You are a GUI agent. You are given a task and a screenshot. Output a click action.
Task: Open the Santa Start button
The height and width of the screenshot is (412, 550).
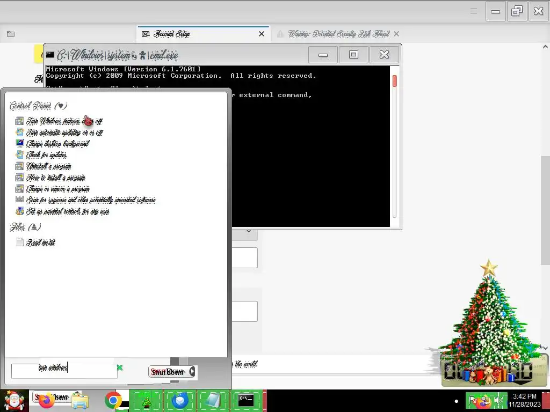click(14, 401)
